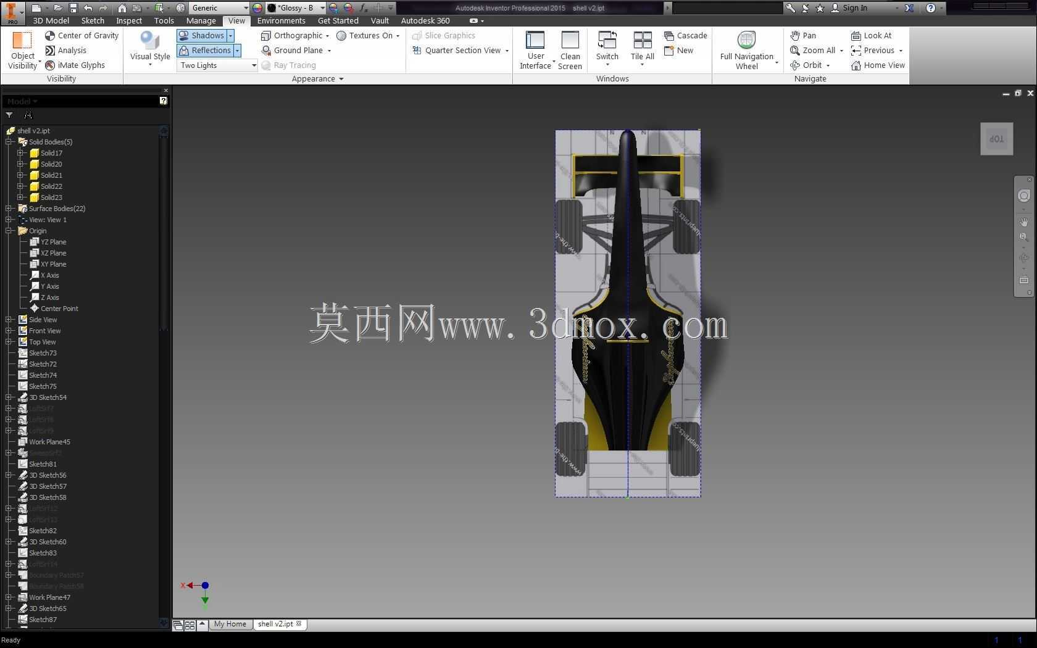Switch the Orthographic projection mode
The image size is (1037, 648).
tap(292, 36)
